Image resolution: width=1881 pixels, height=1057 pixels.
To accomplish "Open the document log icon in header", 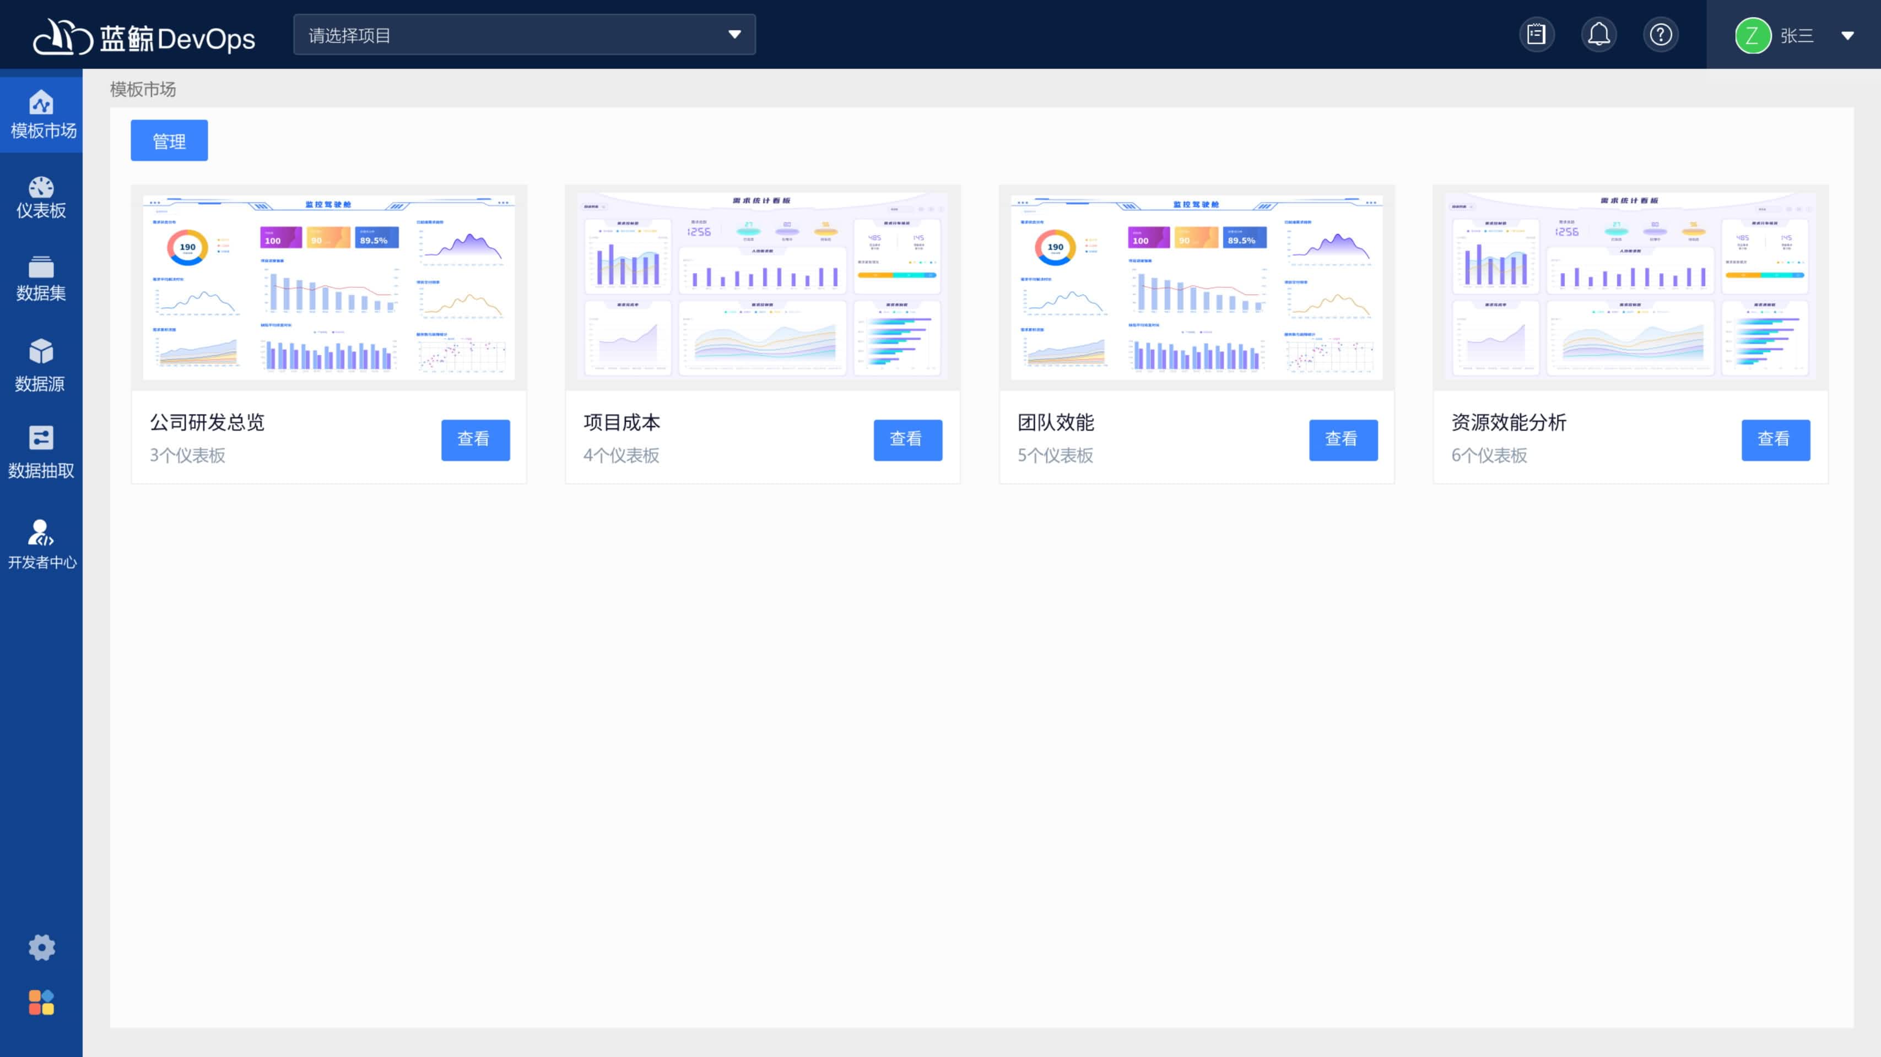I will pos(1536,34).
